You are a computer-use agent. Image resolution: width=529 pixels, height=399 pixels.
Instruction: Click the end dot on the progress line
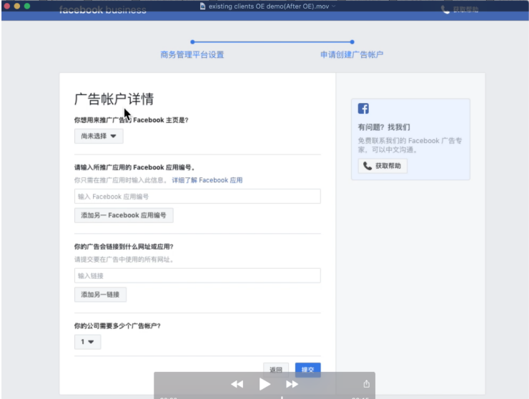(x=352, y=42)
